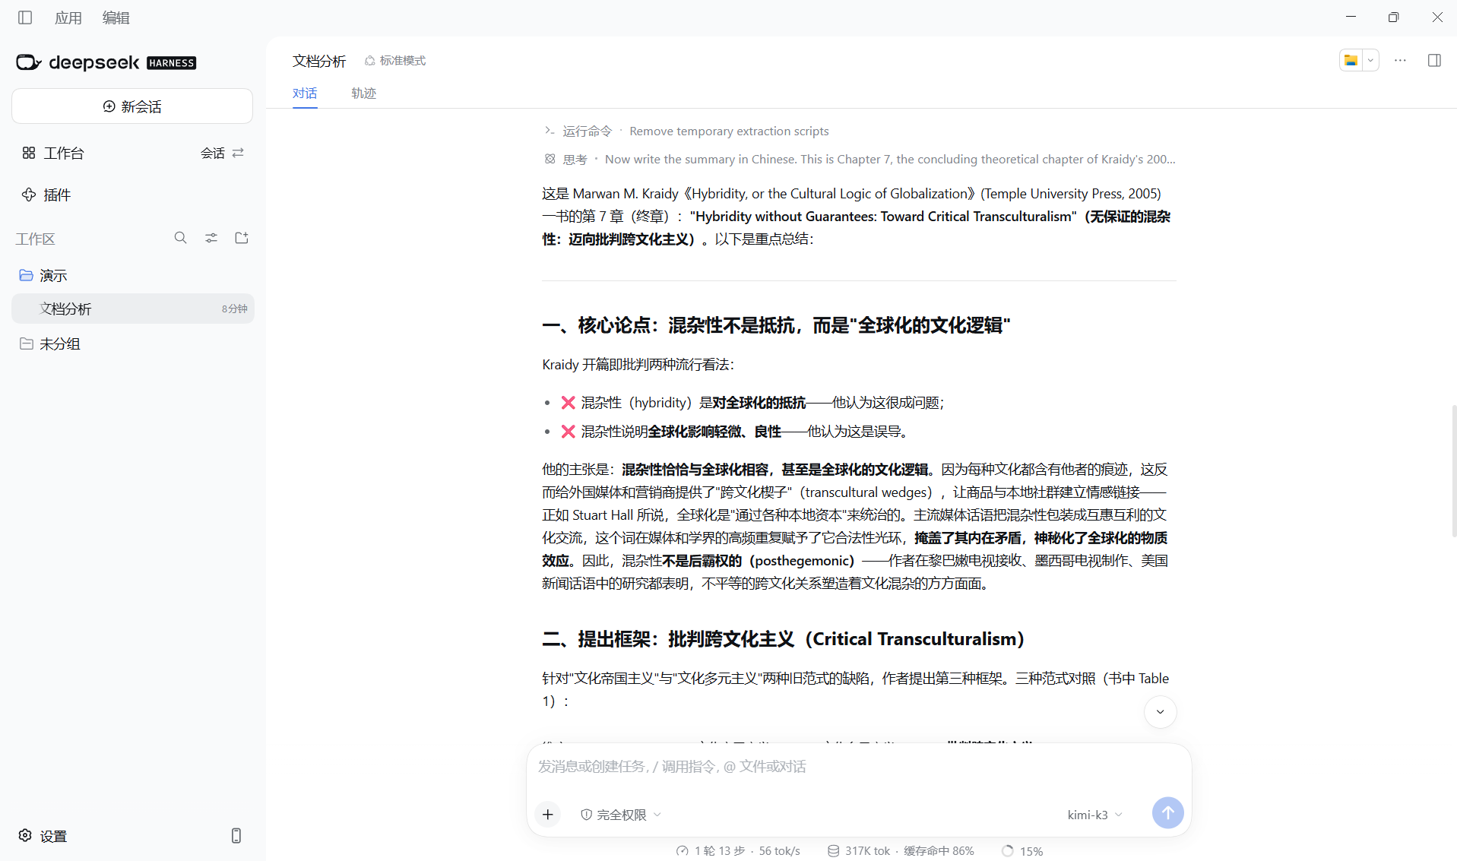Screen dimensions: 1457x861
Task: Click the 15% context usage indicator
Action: (x=1022, y=851)
